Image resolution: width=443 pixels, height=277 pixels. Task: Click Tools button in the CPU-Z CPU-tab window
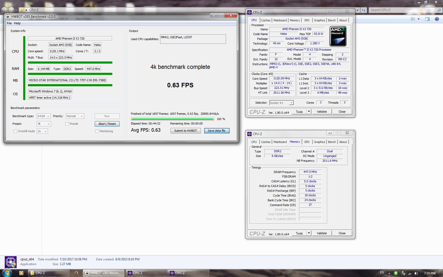(x=299, y=112)
